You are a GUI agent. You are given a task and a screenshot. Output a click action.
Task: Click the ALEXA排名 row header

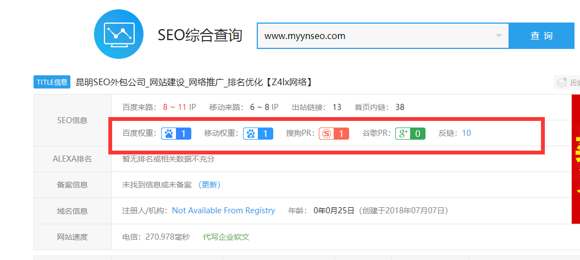(x=73, y=159)
